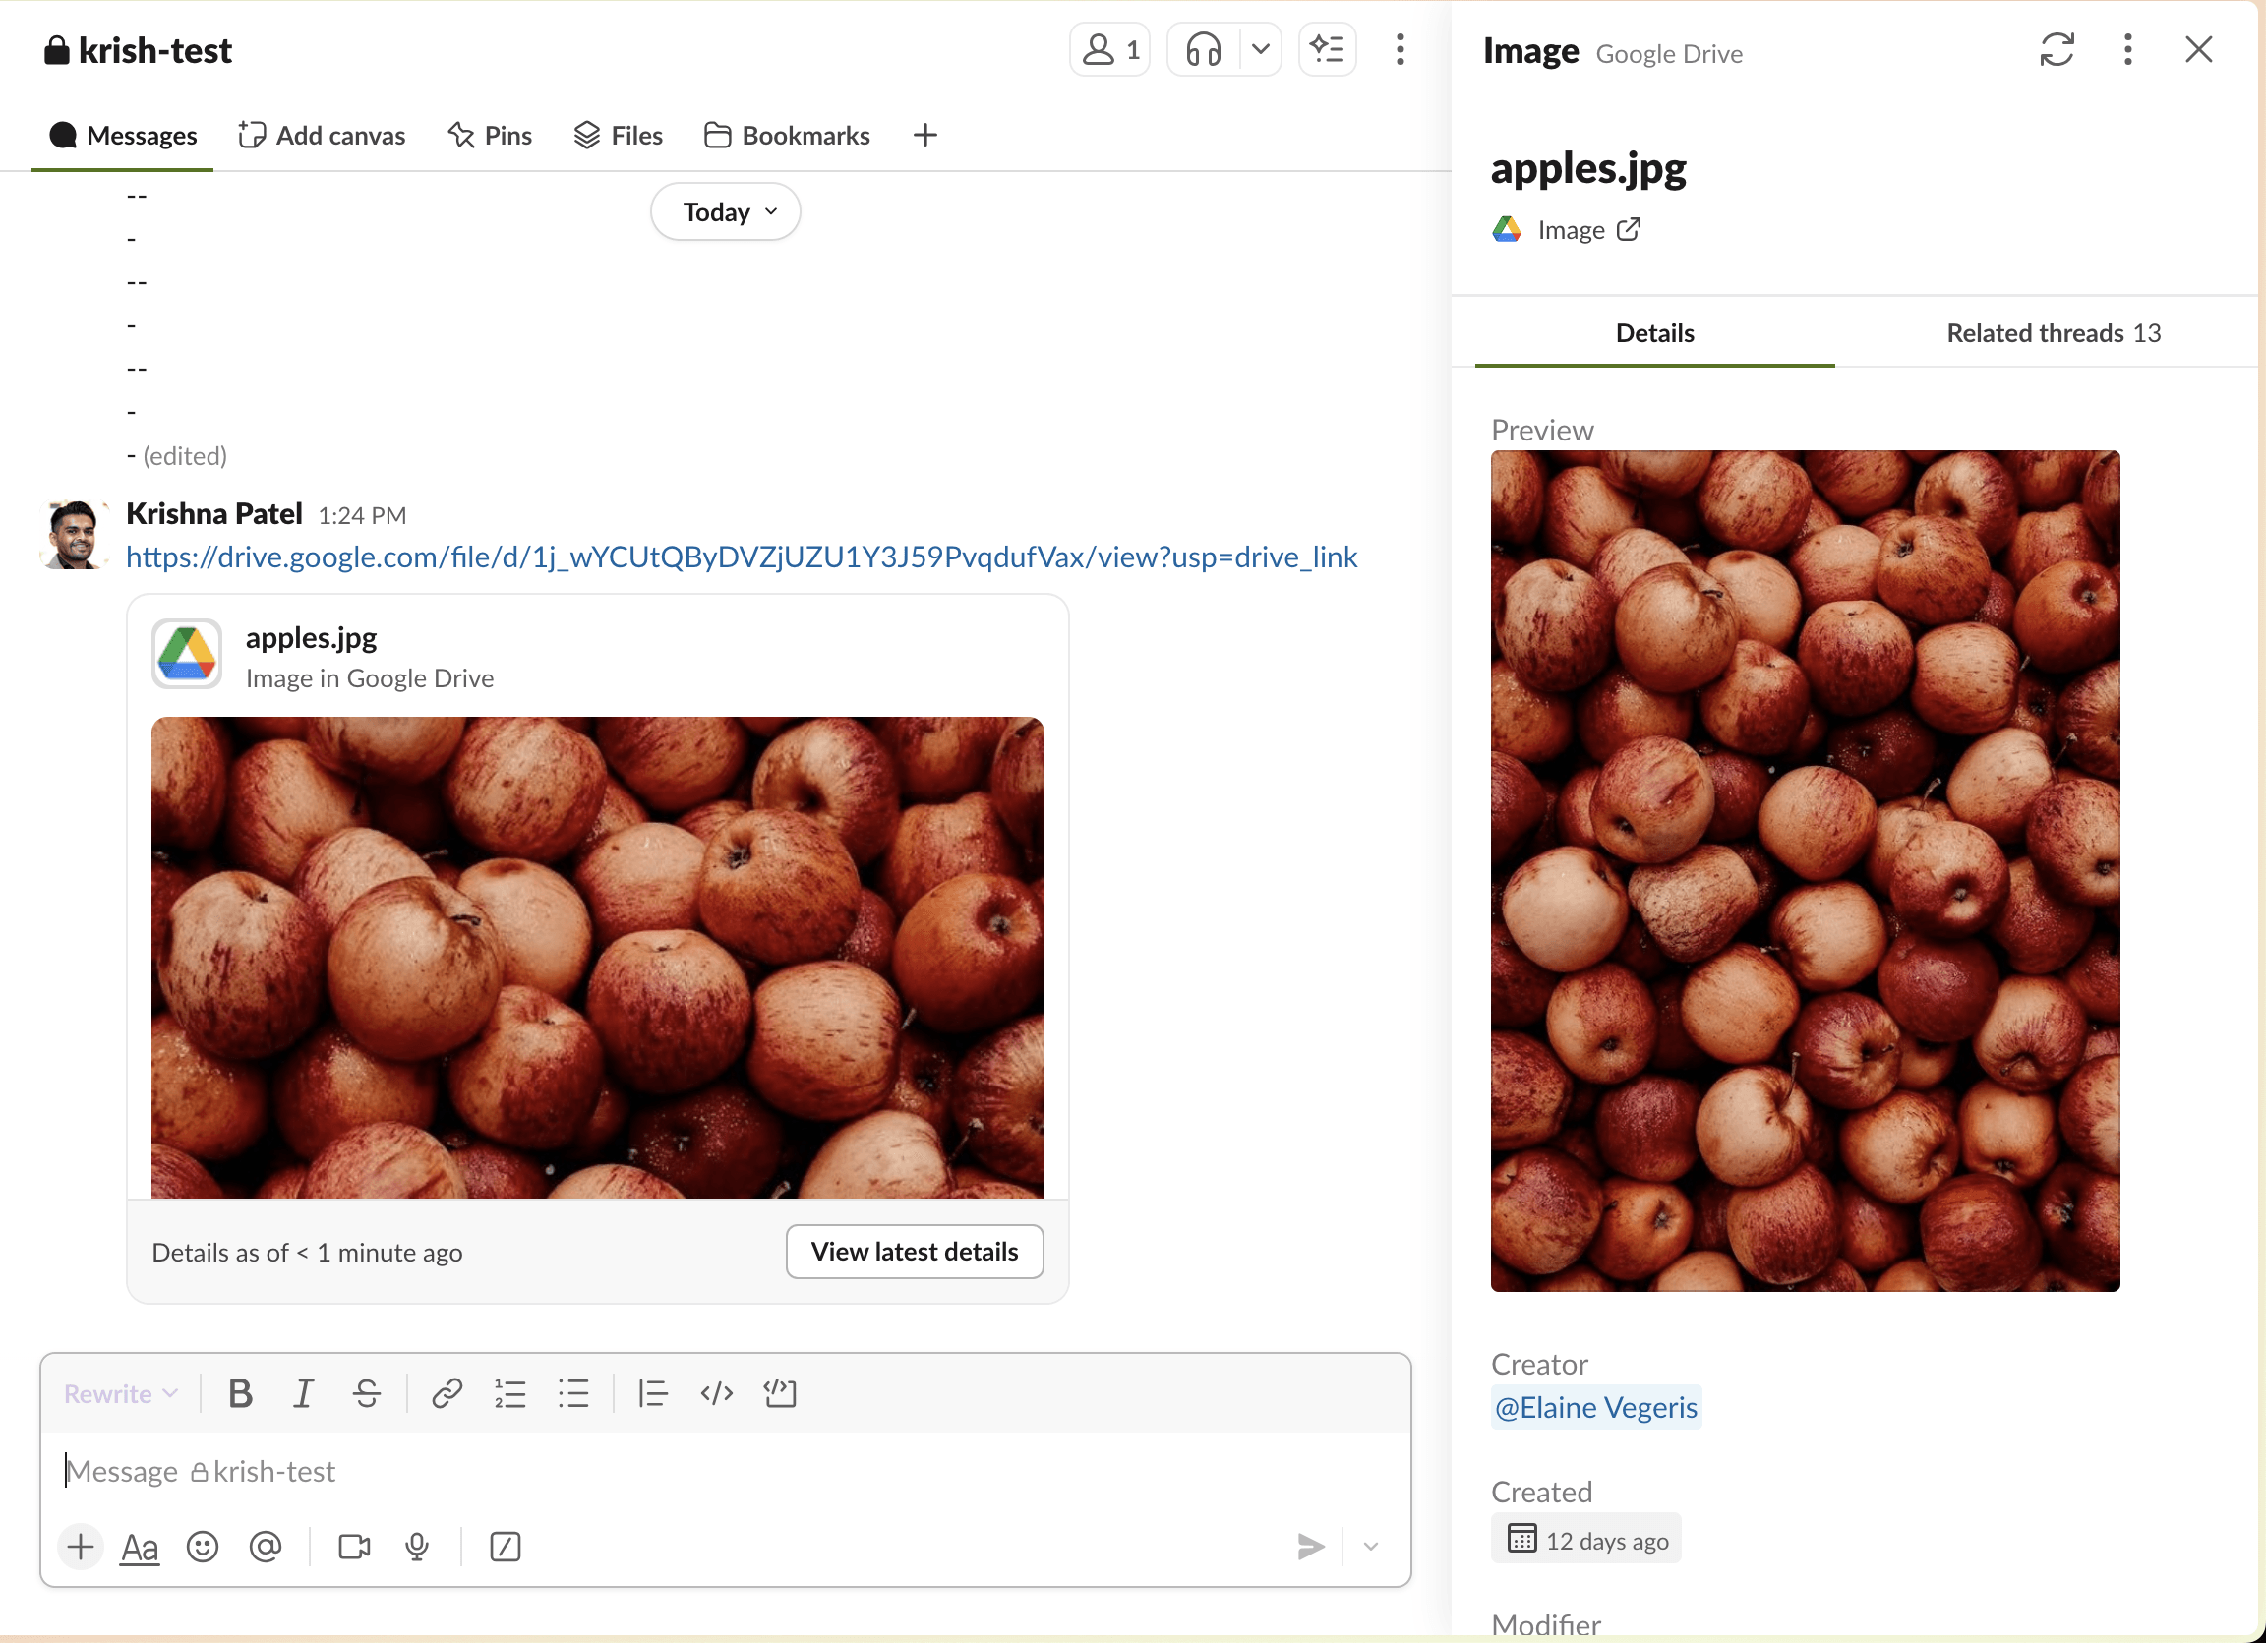
Task: Record a video clip
Action: [354, 1547]
